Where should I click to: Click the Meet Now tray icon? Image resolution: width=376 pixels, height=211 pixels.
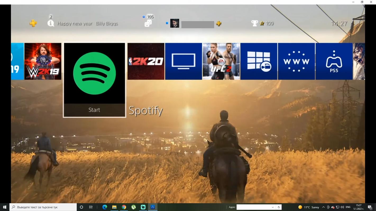click(328, 207)
